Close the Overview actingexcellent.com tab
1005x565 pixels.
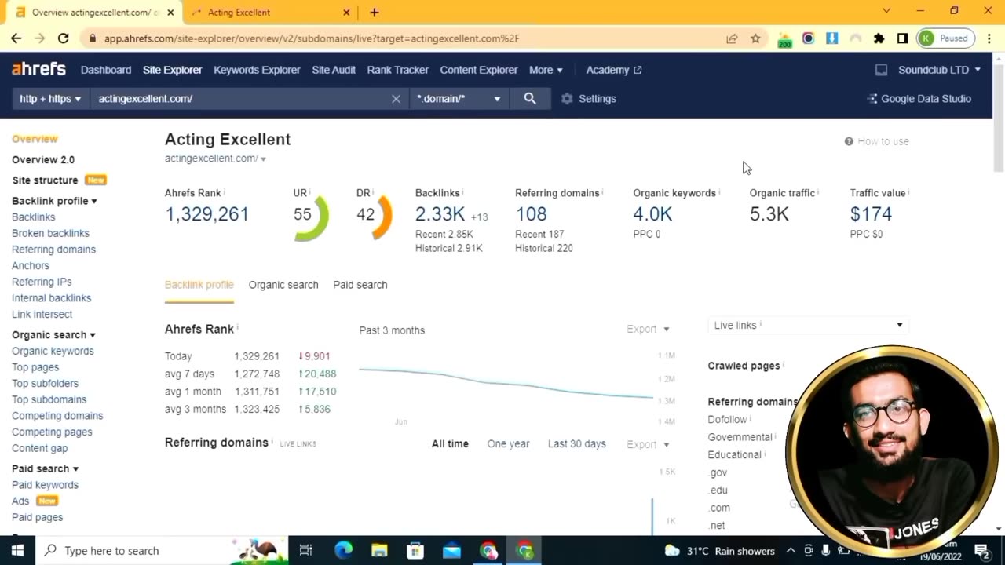[x=170, y=13]
